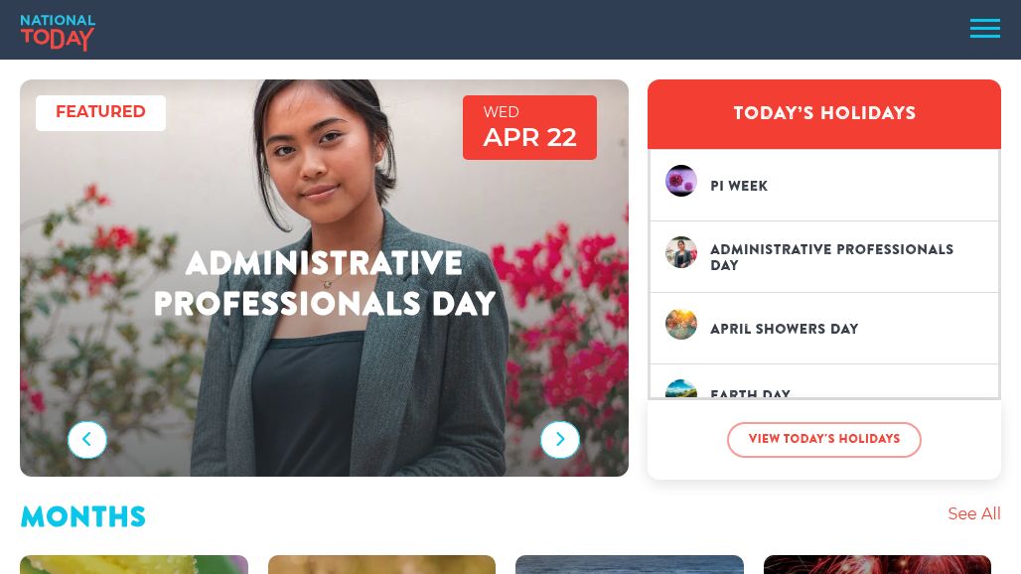
Task: Open Administrative Professionals Day list entry
Action: pos(823,257)
